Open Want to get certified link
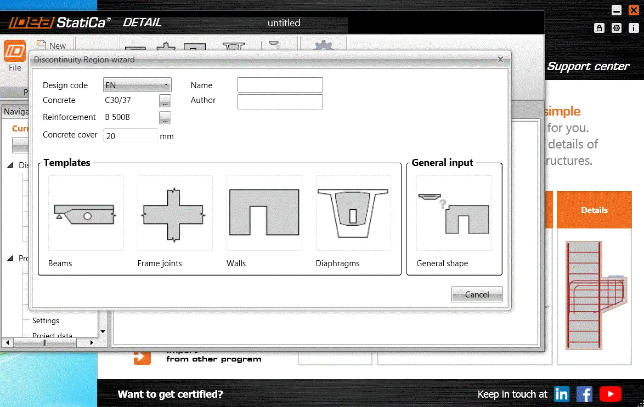 (x=170, y=394)
